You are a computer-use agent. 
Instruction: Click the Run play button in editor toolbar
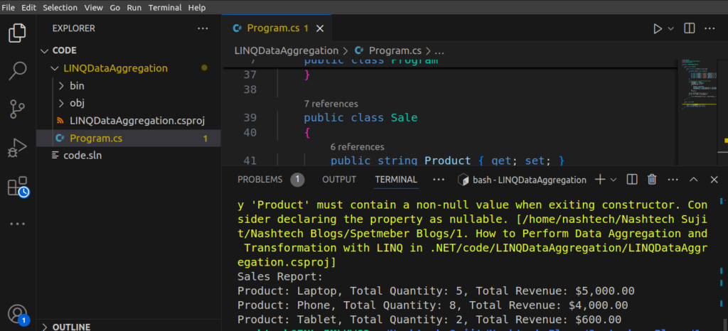[658, 28]
